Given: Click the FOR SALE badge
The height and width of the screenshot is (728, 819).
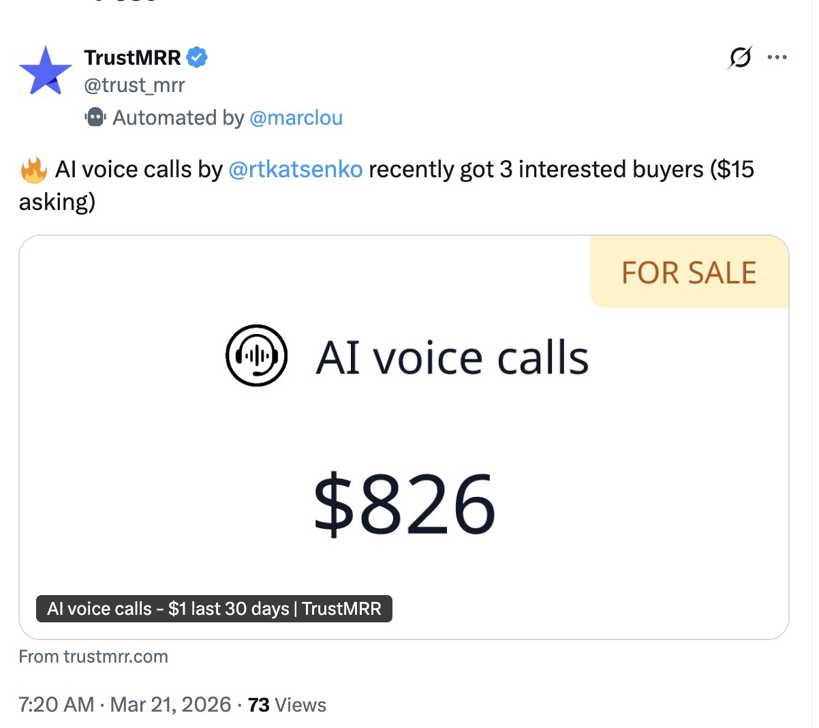Looking at the screenshot, I should point(689,273).
